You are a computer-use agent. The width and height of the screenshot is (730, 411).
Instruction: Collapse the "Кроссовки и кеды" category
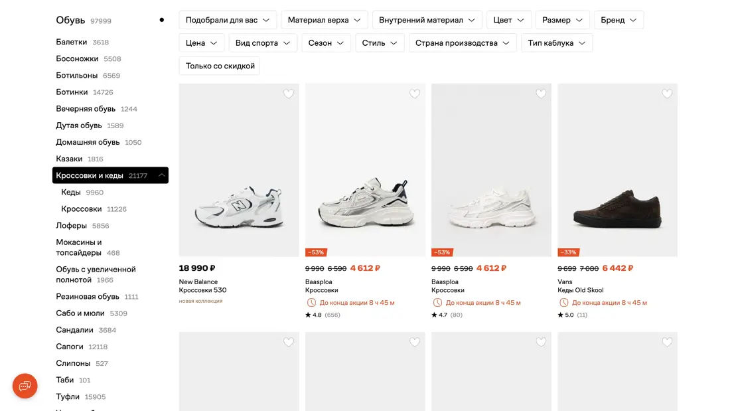coord(161,175)
